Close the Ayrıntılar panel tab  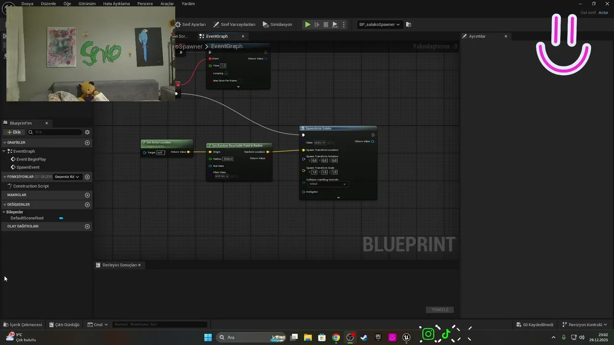[506, 36]
